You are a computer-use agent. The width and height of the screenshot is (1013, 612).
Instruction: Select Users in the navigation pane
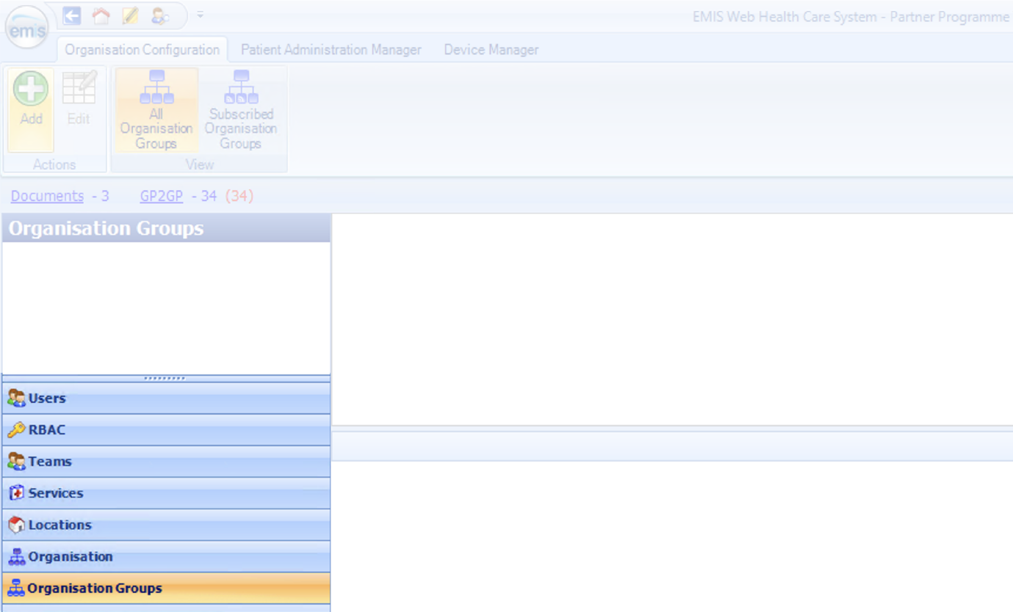pyautogui.click(x=166, y=398)
